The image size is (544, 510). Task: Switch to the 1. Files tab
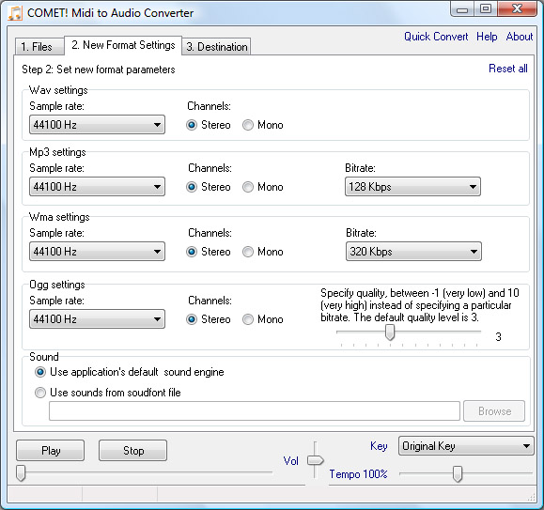(39, 46)
